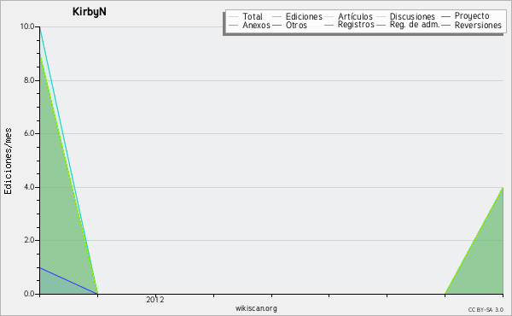Image resolution: width=512 pixels, height=316 pixels.
Task: Click the KirbyN chart title
Action: pyautogui.click(x=89, y=12)
